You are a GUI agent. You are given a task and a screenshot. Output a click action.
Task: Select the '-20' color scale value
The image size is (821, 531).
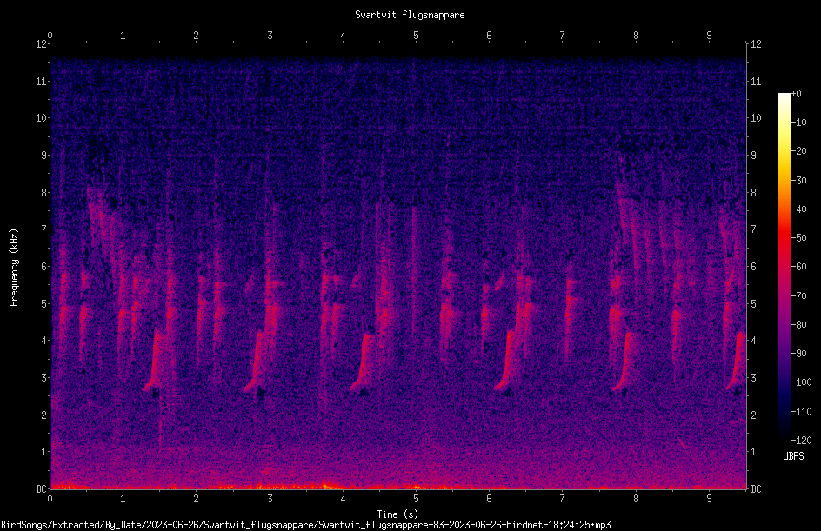coord(799,151)
